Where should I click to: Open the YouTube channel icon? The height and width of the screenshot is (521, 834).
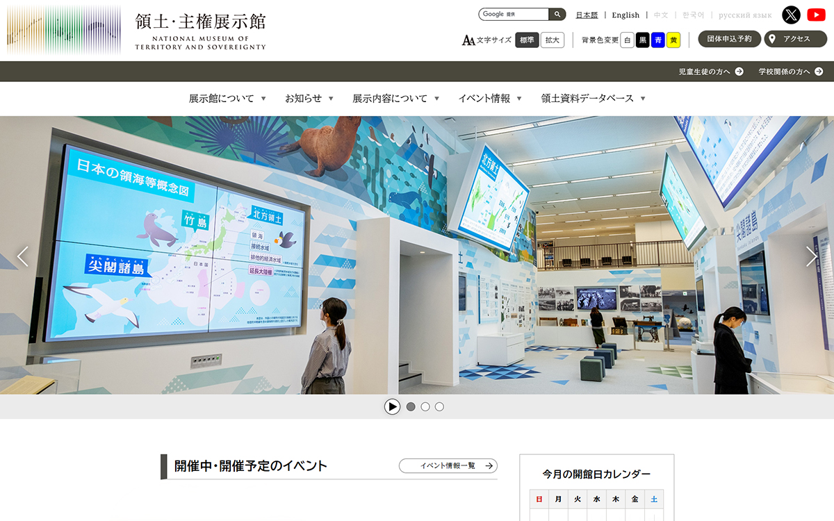pos(816,15)
